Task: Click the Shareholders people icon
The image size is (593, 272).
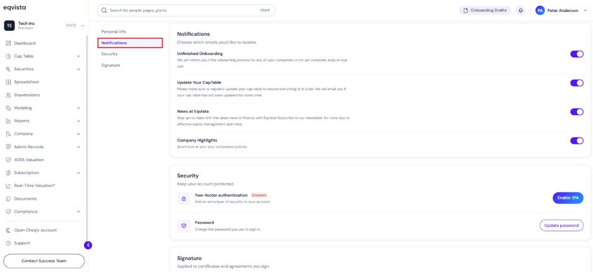Action: coord(8,95)
